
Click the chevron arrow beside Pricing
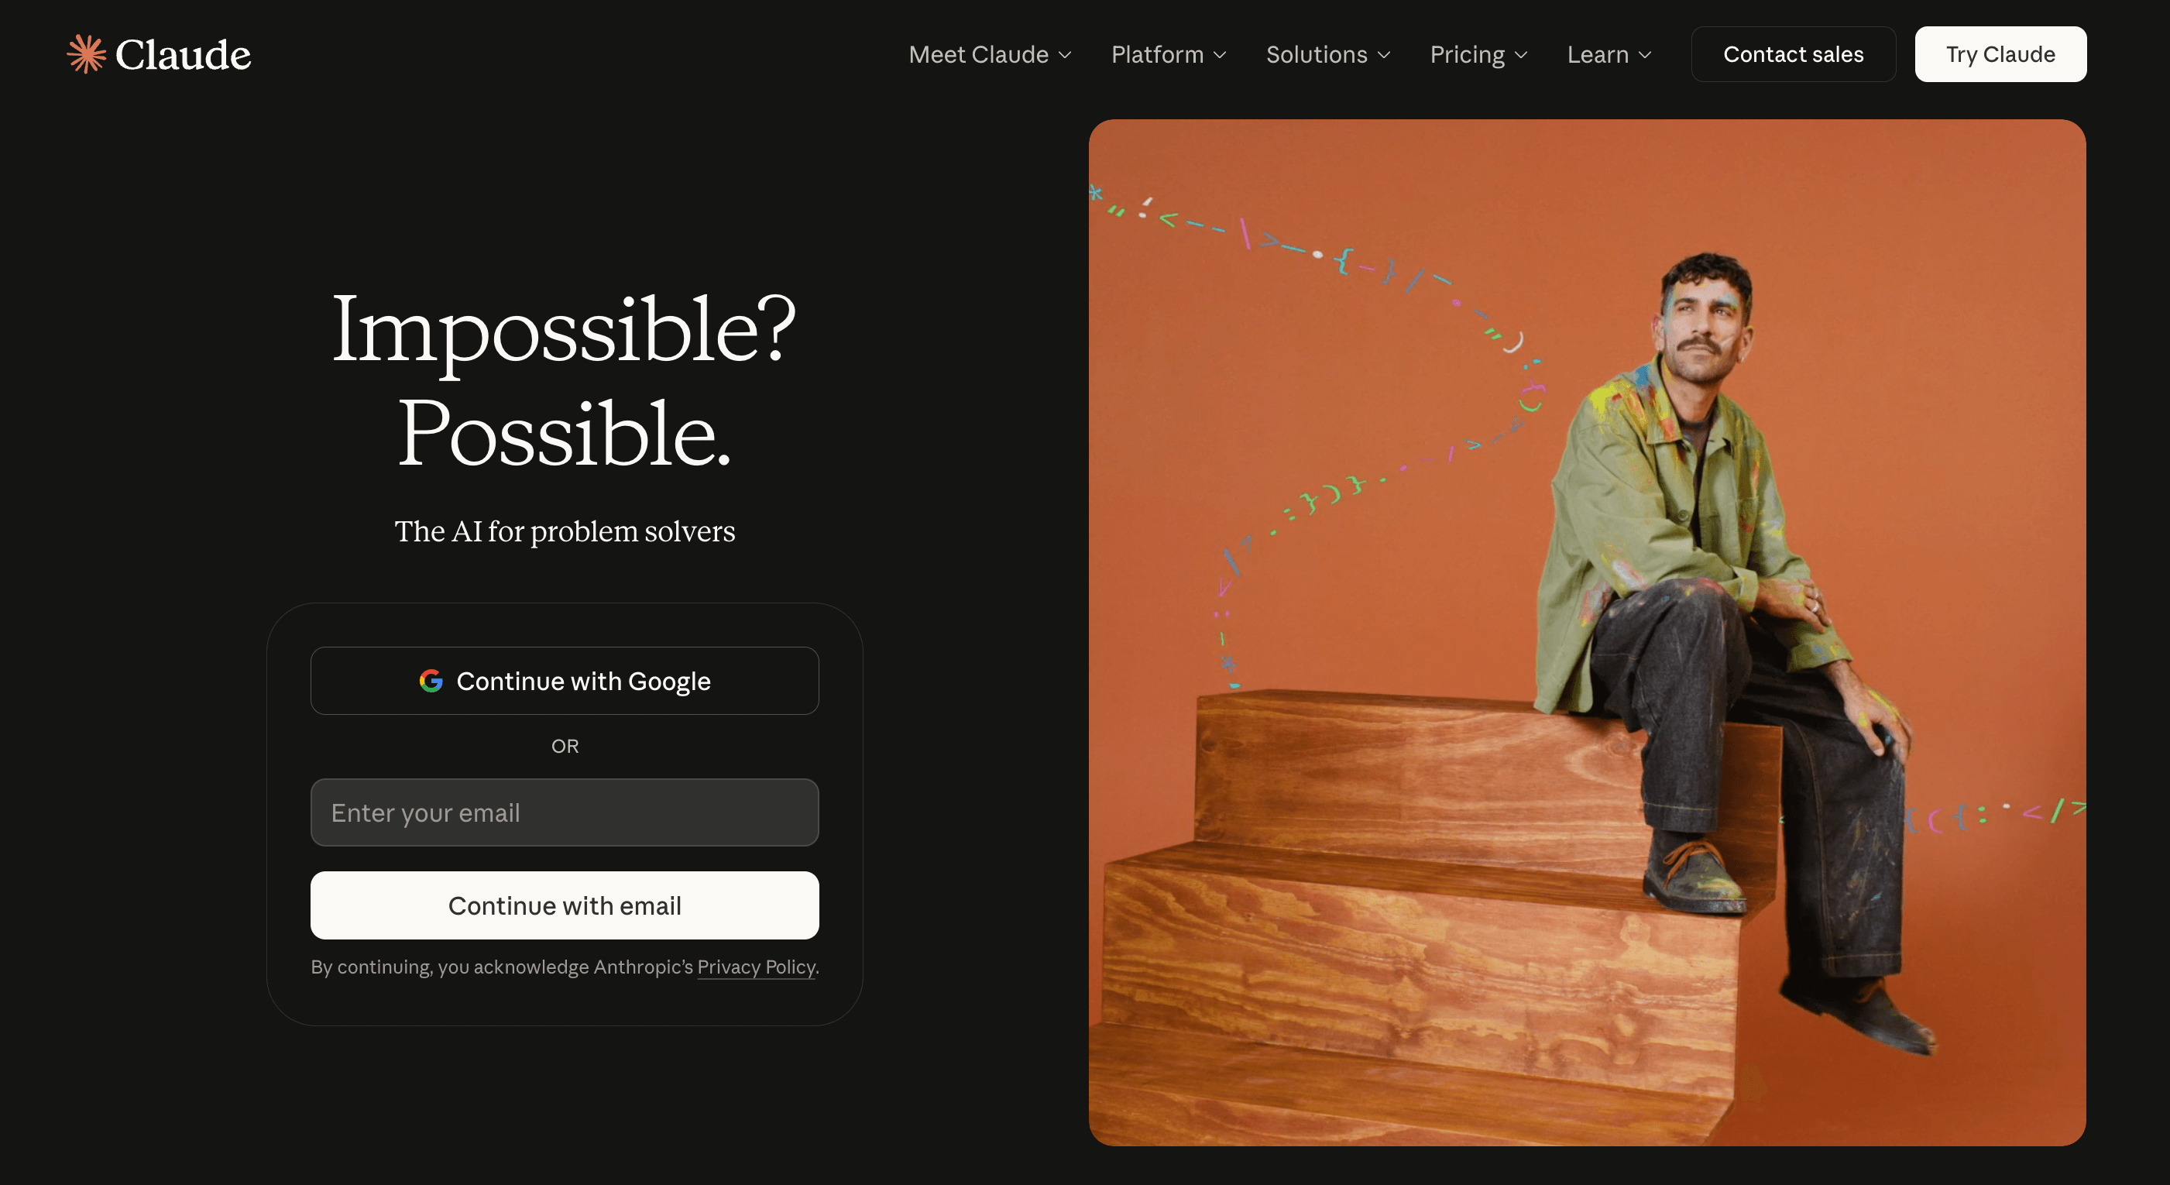pos(1520,55)
